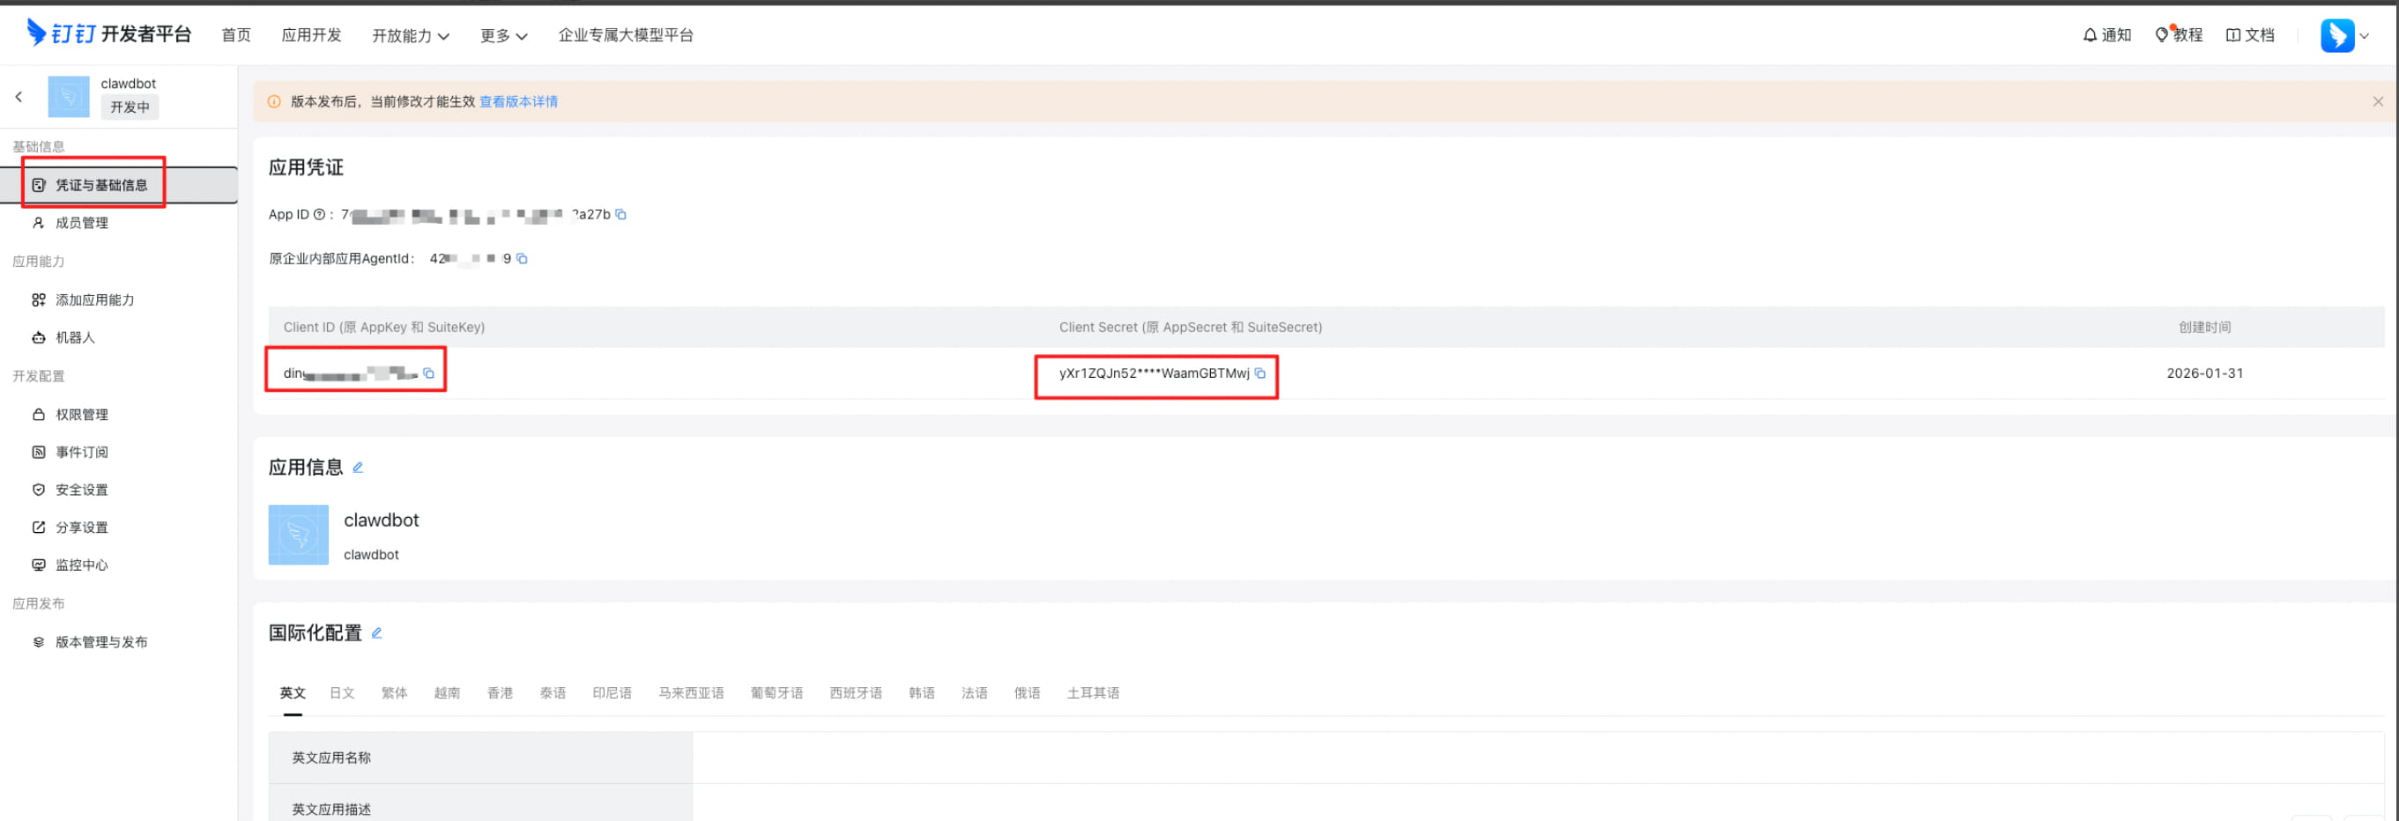The height and width of the screenshot is (821, 2399).
Task: Copy the Client Secret
Action: [x=1260, y=374]
